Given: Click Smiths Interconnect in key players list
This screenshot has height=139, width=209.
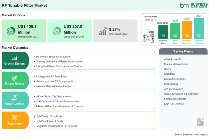Looking at the screenshot, I should (x=175, y=99).
